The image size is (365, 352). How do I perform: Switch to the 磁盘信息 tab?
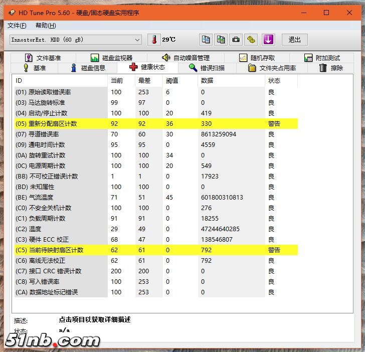click(88, 68)
